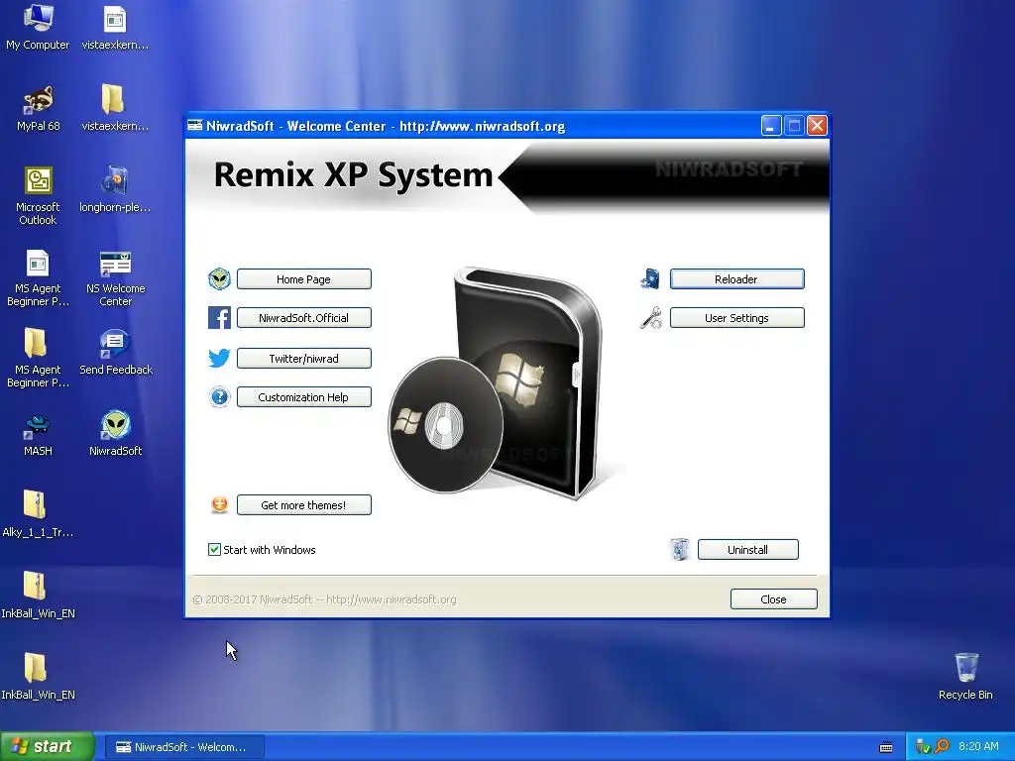Select the MASH desktop icon

[38, 434]
